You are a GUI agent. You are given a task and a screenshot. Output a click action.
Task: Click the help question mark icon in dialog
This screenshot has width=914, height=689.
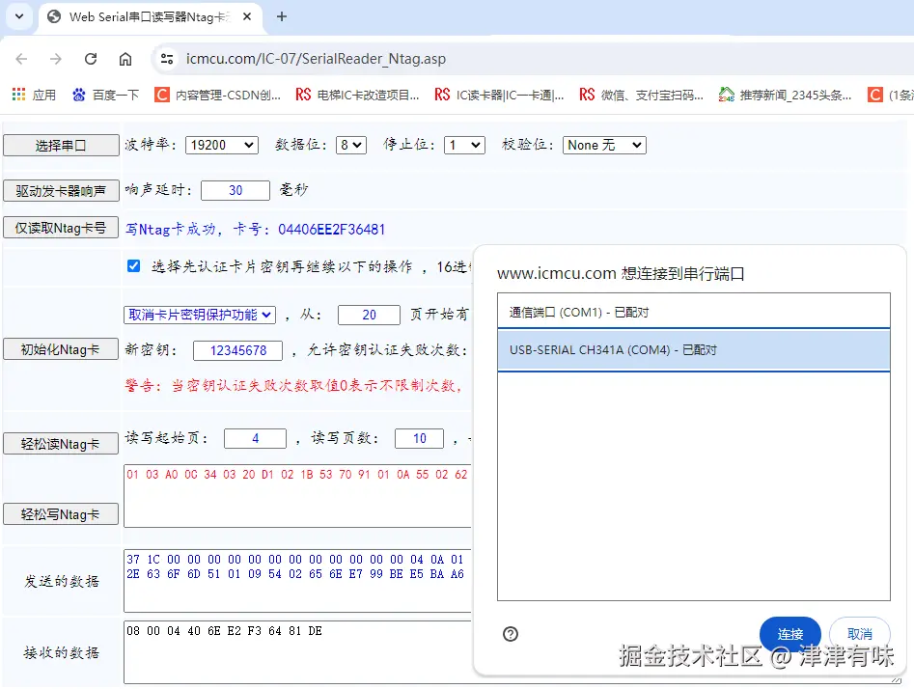(510, 634)
